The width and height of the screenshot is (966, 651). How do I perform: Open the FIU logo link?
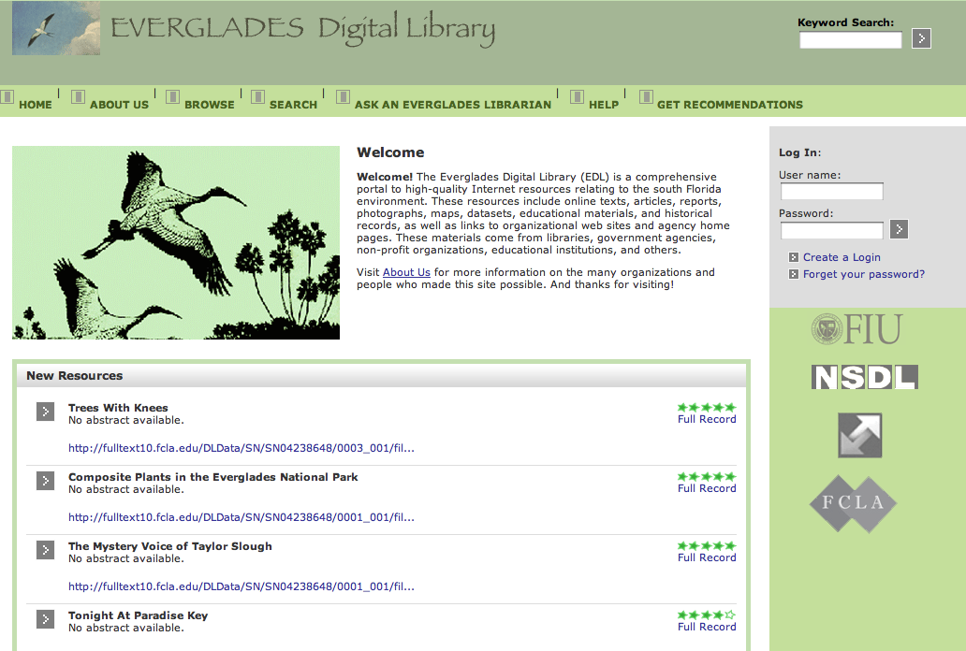coord(856,329)
